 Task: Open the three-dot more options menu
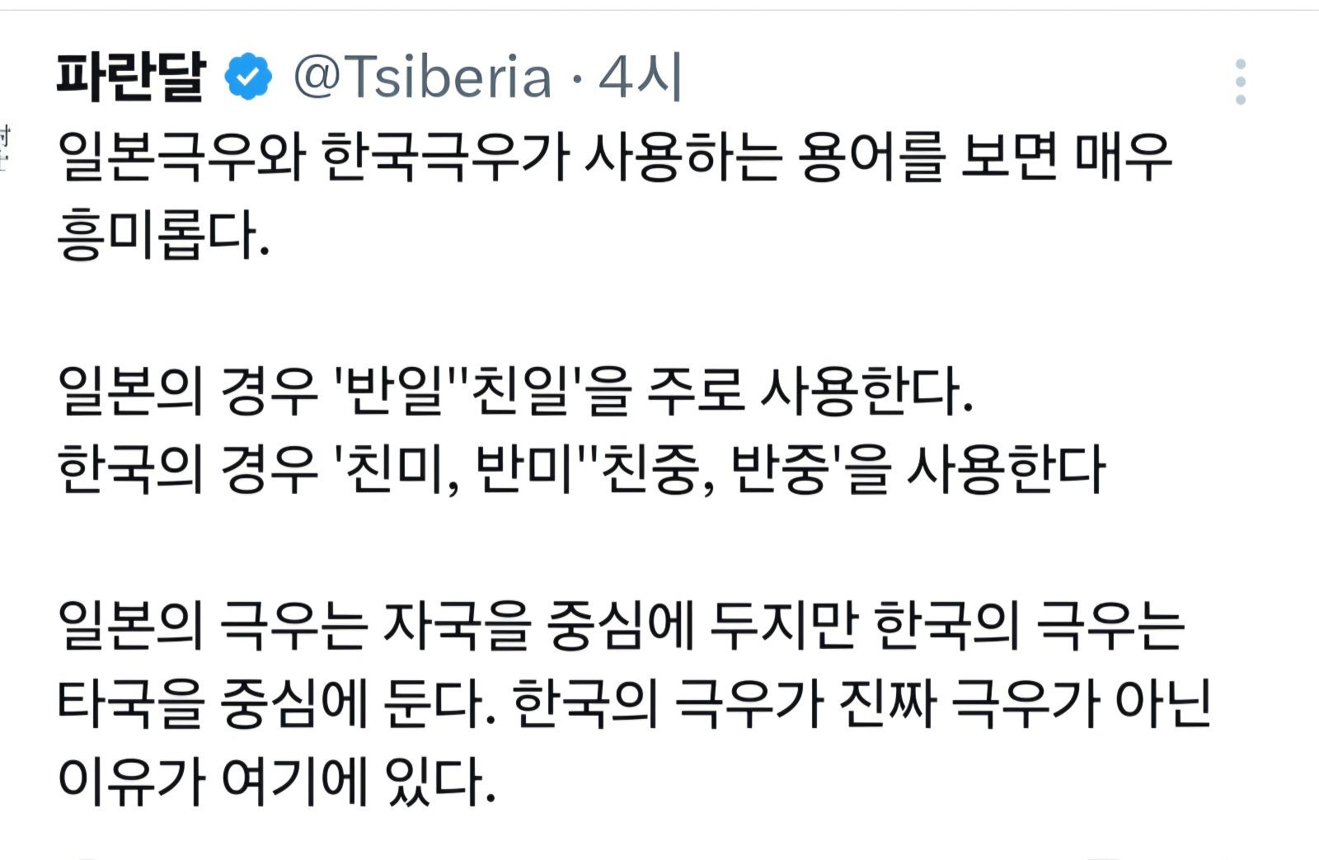coord(1240,82)
